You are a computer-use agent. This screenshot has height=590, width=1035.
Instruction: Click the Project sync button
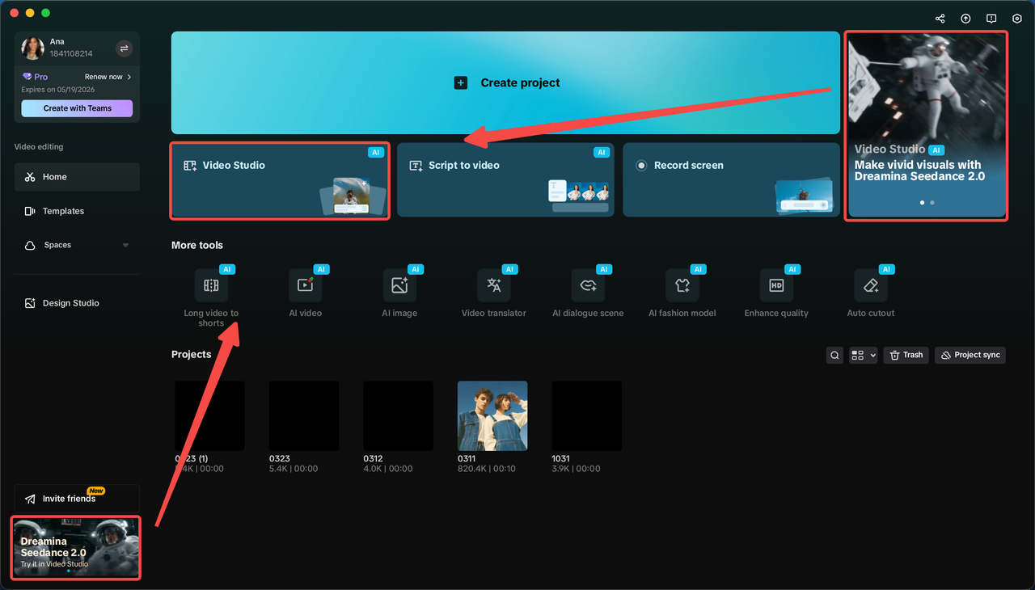point(970,355)
